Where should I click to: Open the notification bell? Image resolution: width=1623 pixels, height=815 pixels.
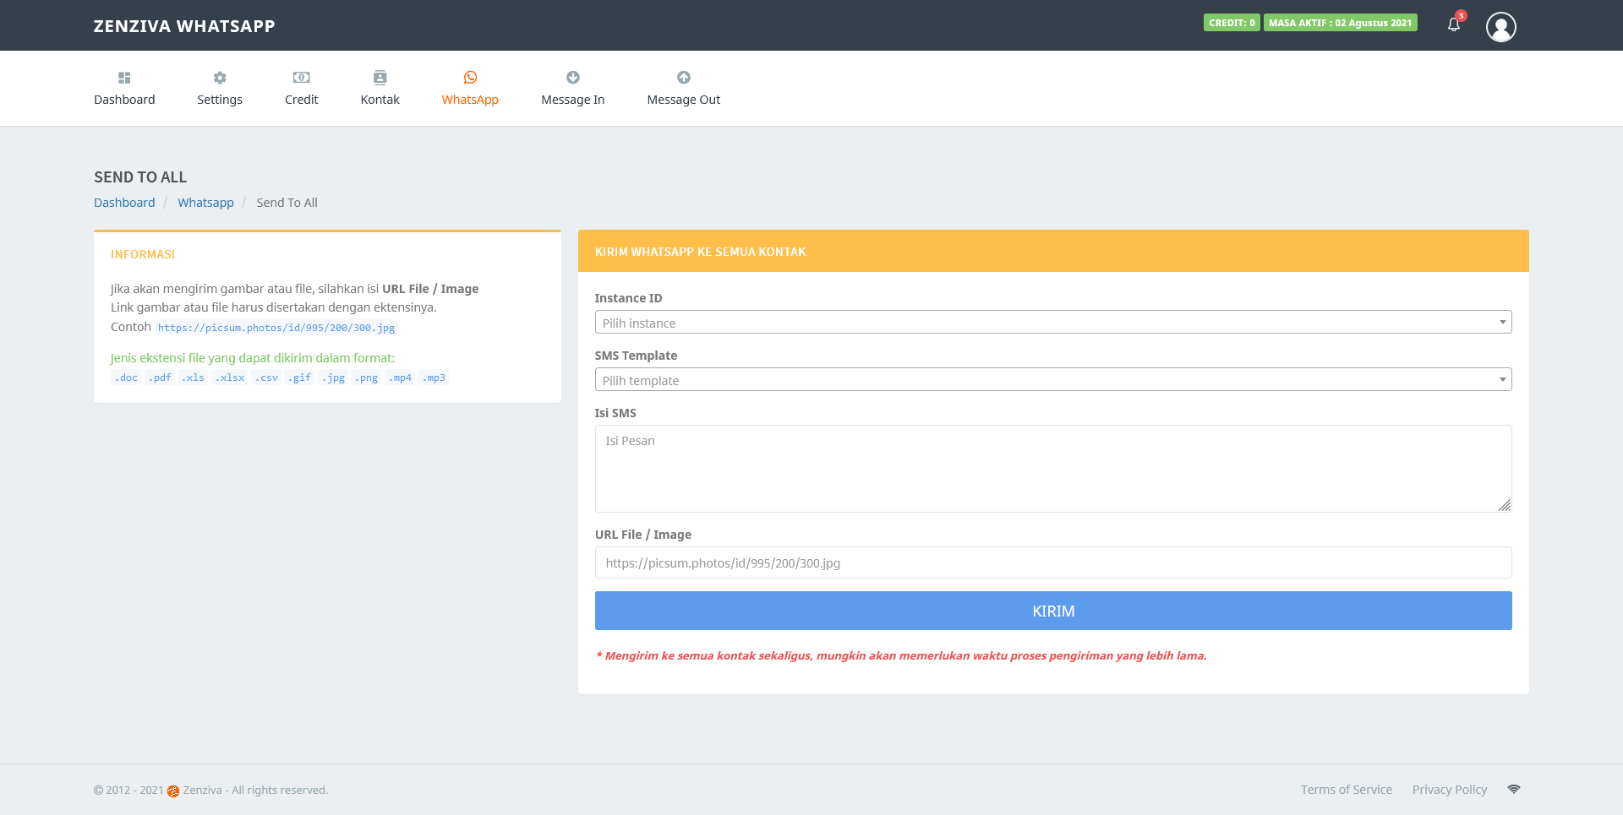(x=1454, y=24)
